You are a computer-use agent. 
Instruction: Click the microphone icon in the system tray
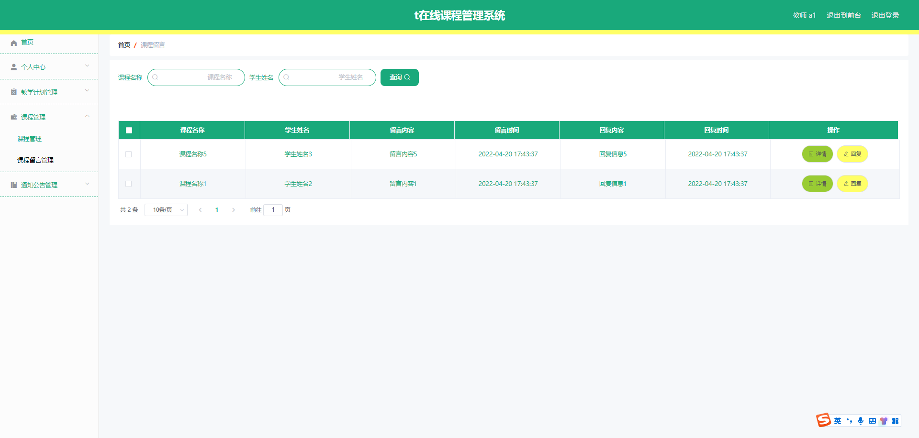pos(861,421)
